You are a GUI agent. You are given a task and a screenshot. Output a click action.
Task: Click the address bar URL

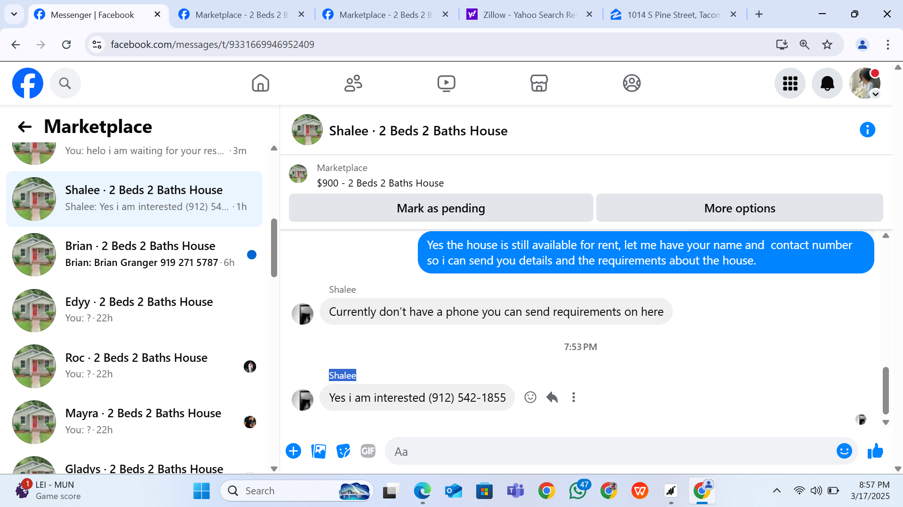(213, 45)
